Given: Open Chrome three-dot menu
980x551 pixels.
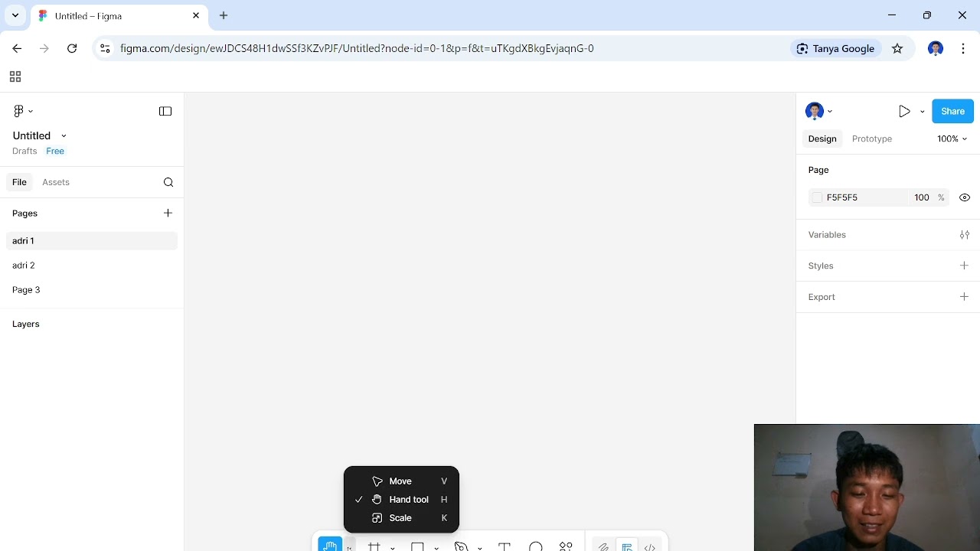Looking at the screenshot, I should click(963, 48).
